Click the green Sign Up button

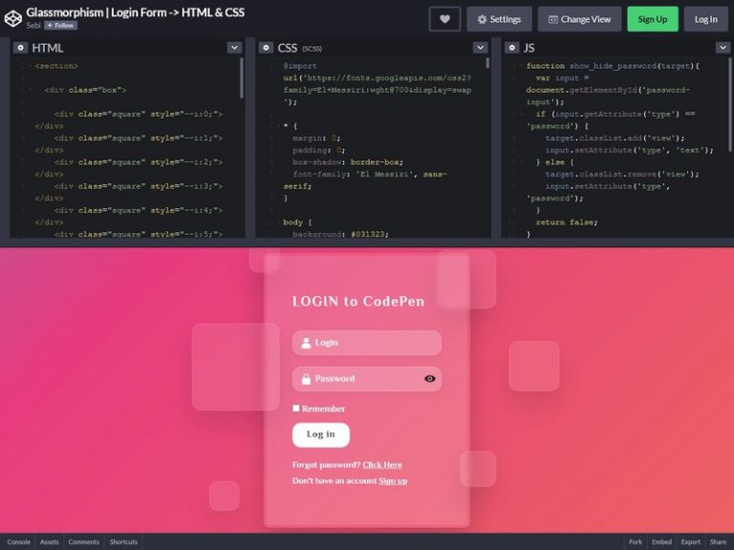652,19
